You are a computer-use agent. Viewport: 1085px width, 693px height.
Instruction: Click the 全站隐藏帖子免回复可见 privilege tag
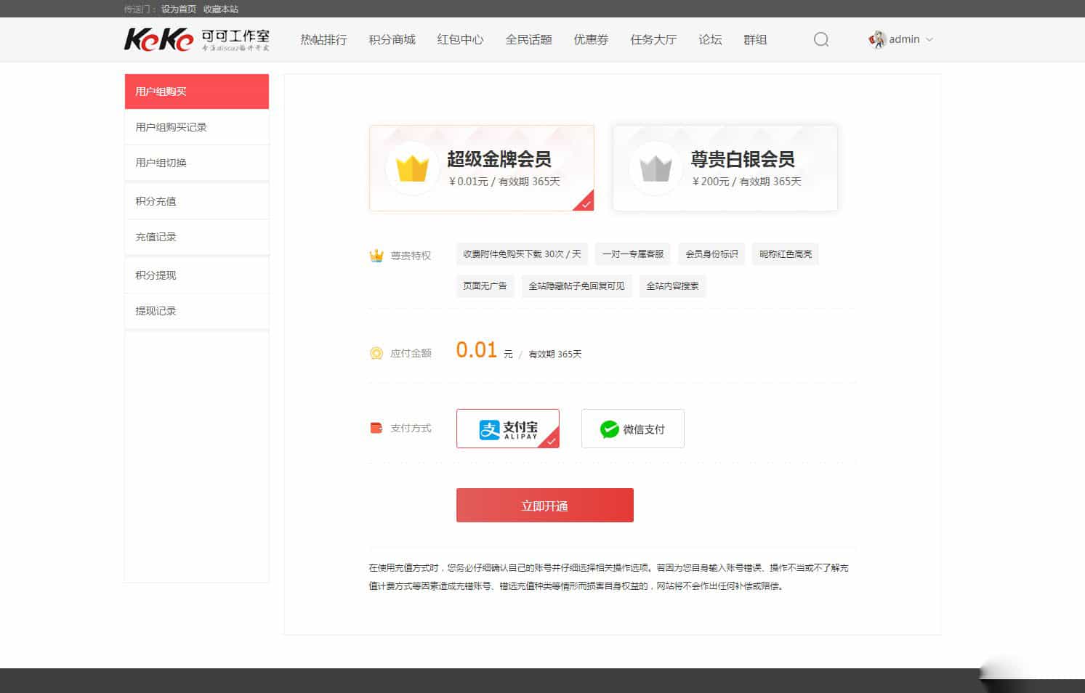pos(576,286)
